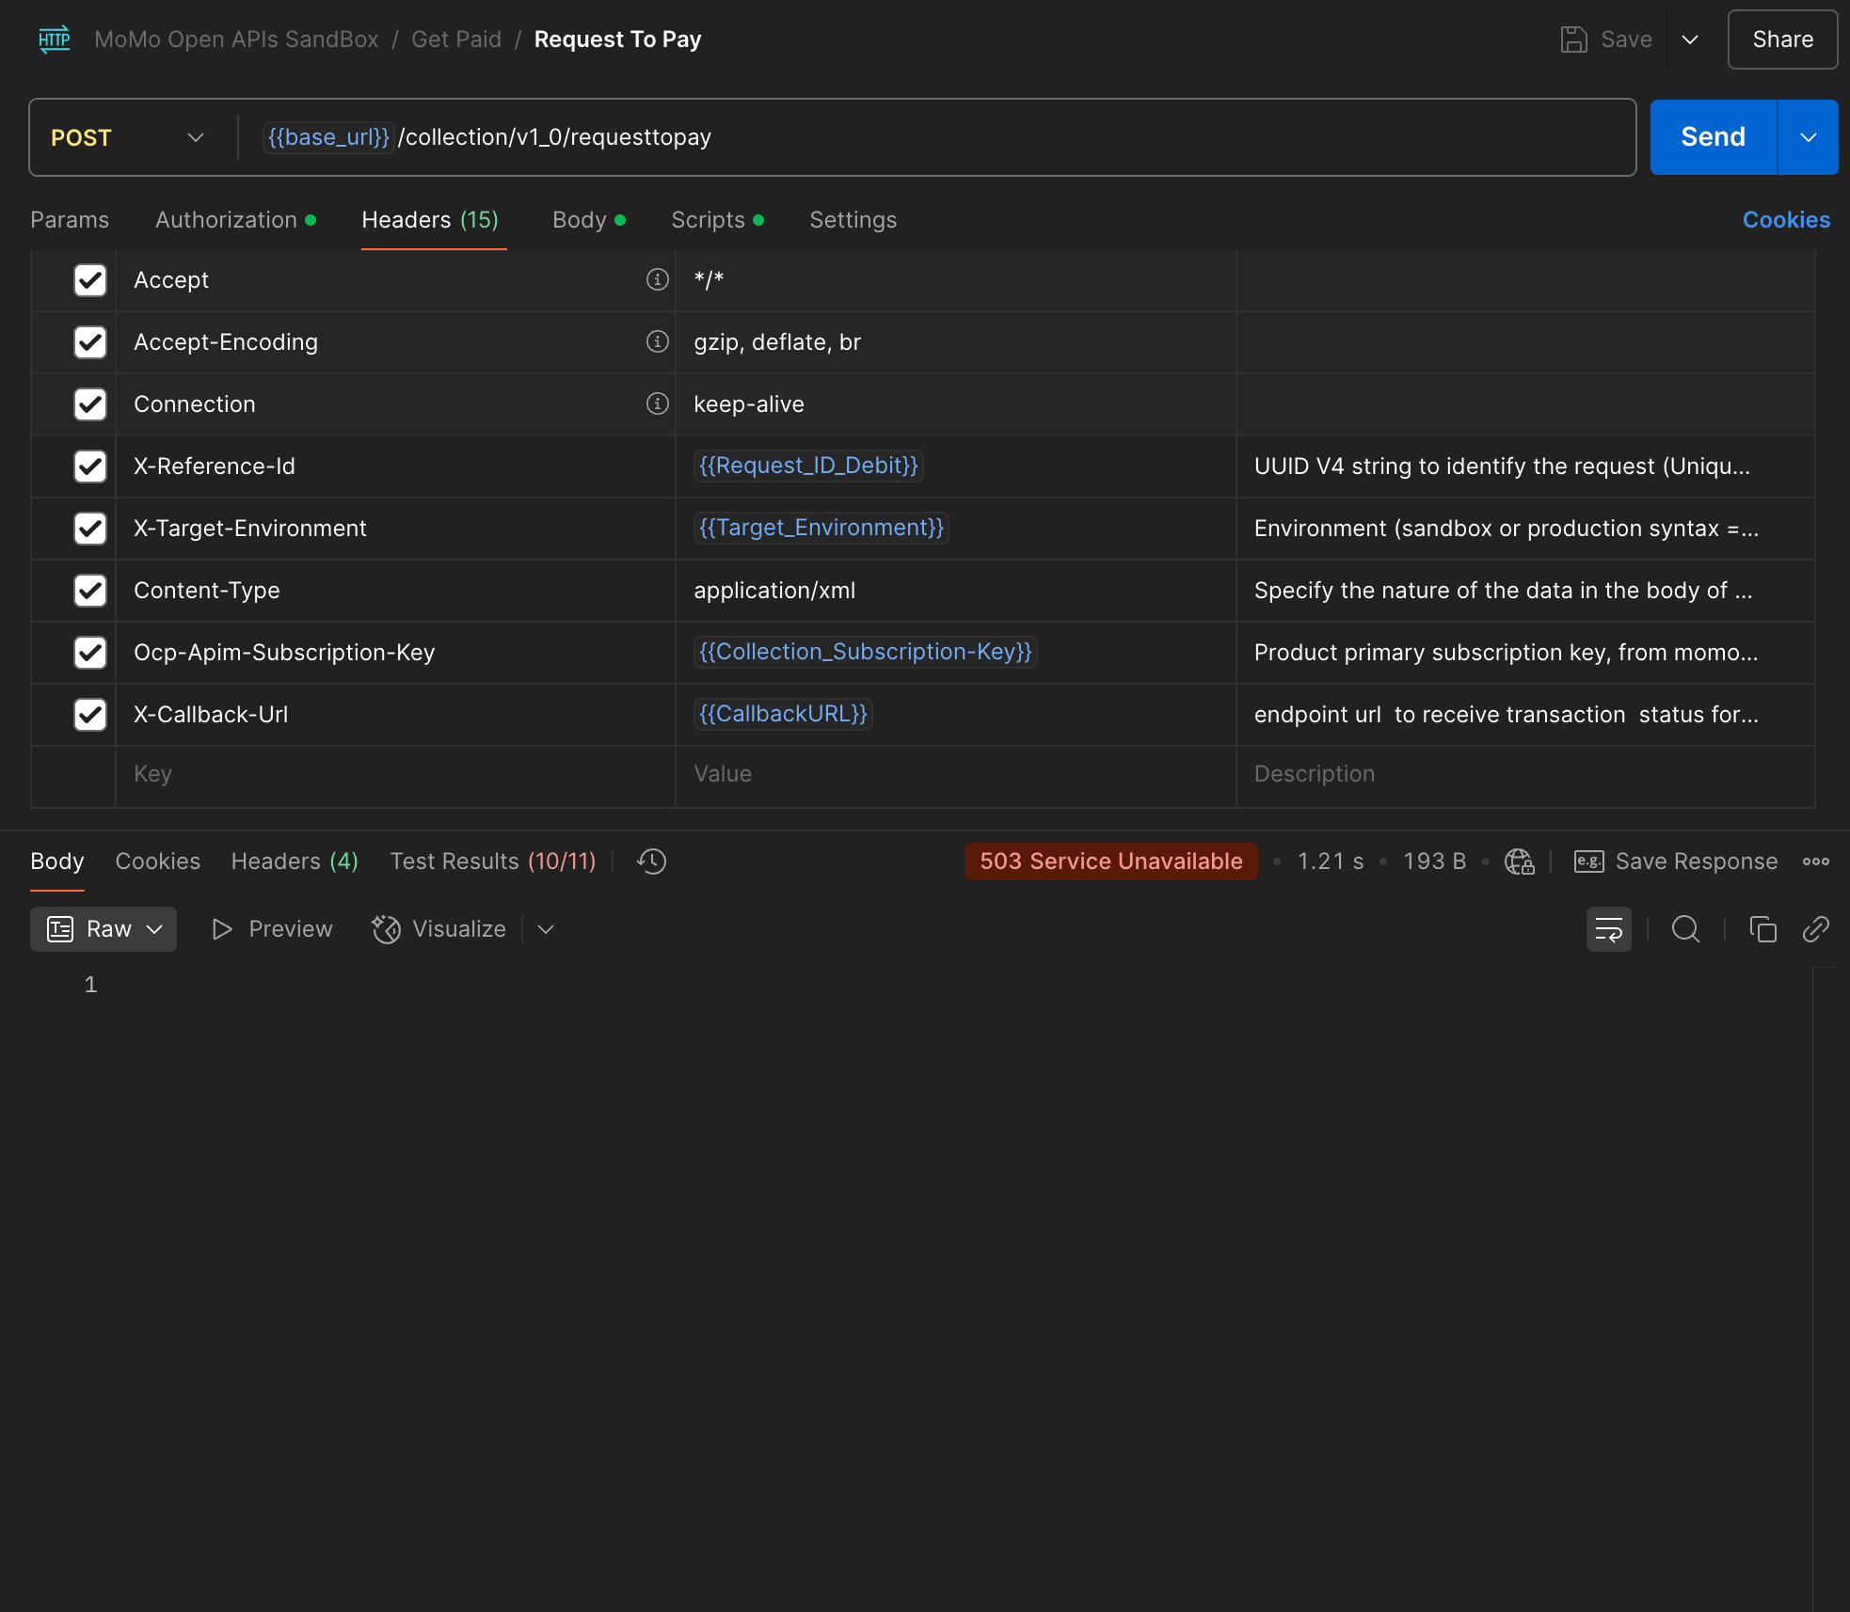Open the Settings tab

[853, 220]
